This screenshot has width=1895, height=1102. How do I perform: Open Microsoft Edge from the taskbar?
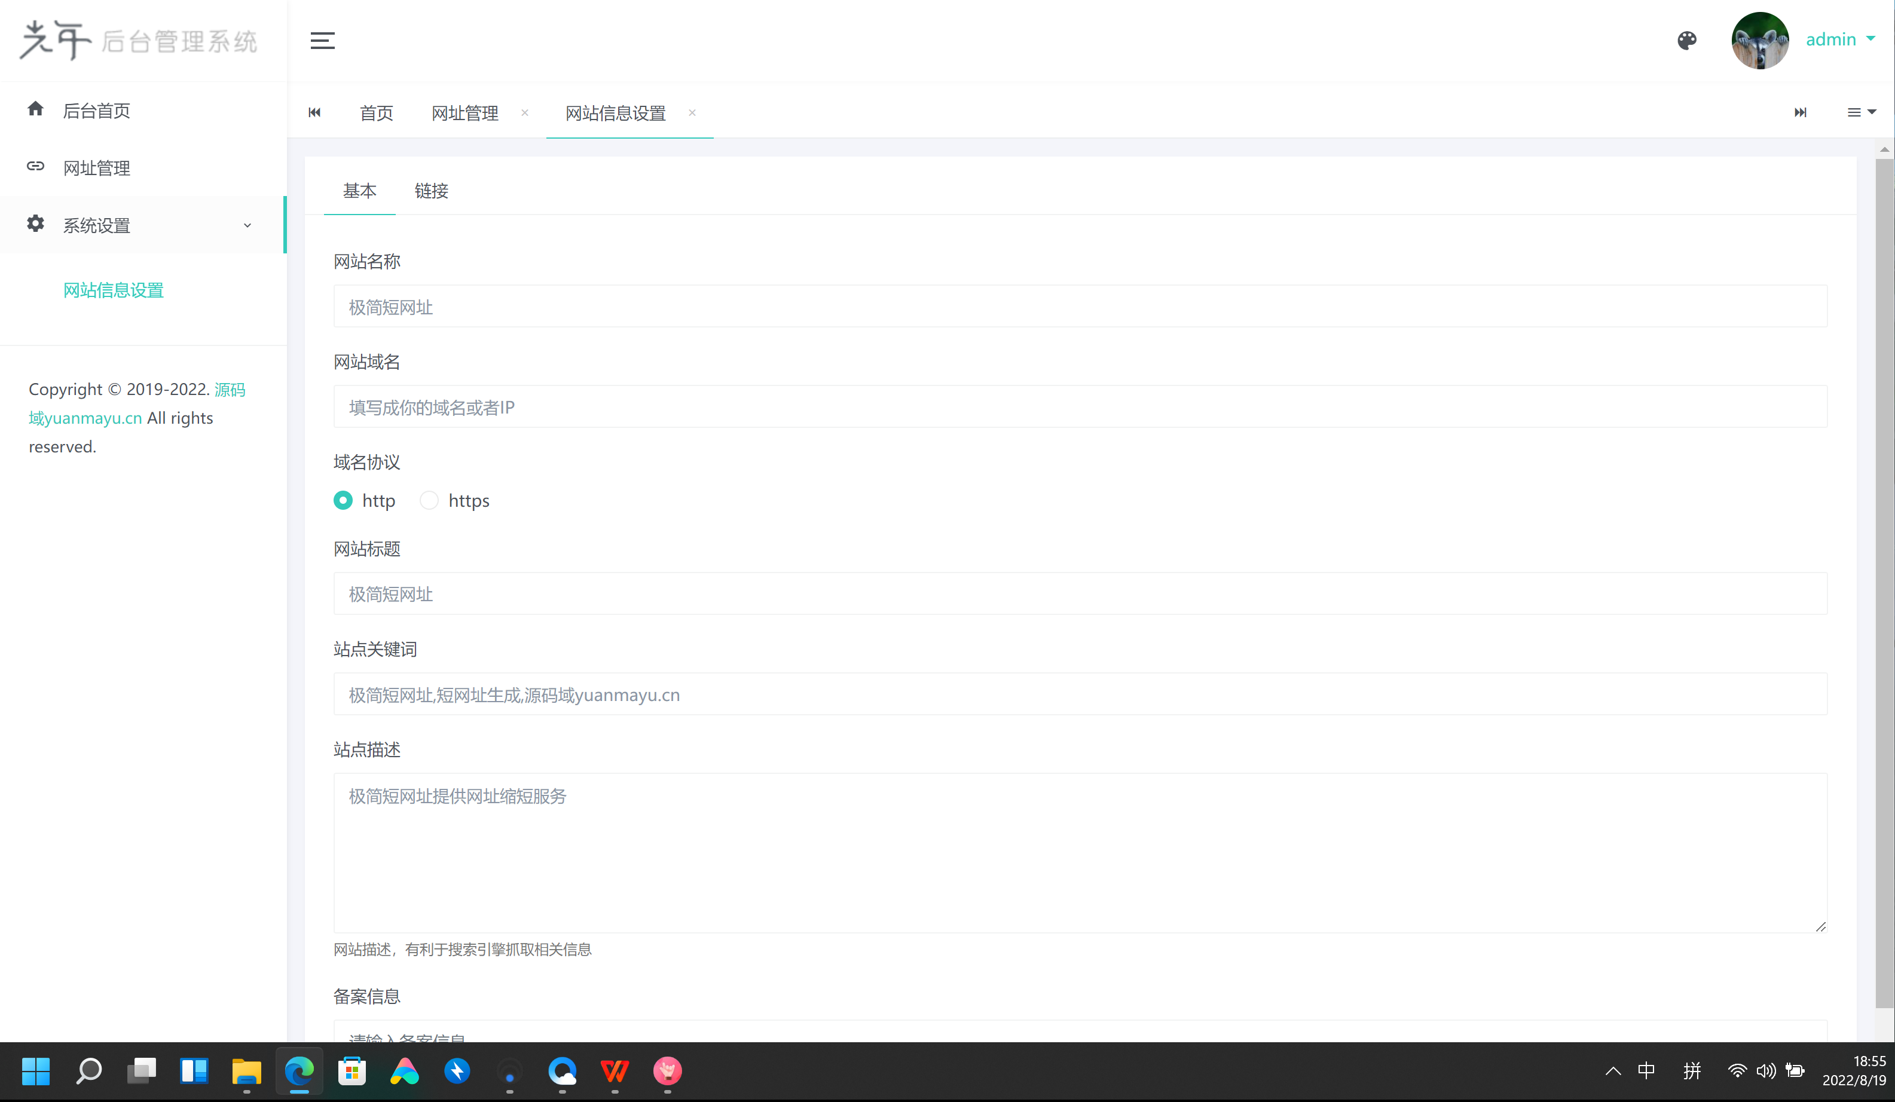pyautogui.click(x=299, y=1070)
